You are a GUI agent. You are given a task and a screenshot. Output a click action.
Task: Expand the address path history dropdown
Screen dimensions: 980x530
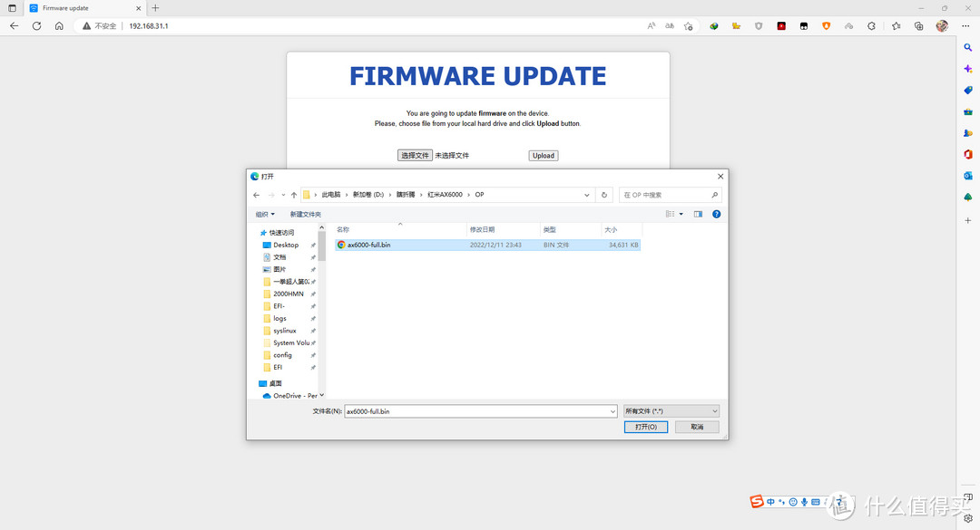tap(587, 195)
